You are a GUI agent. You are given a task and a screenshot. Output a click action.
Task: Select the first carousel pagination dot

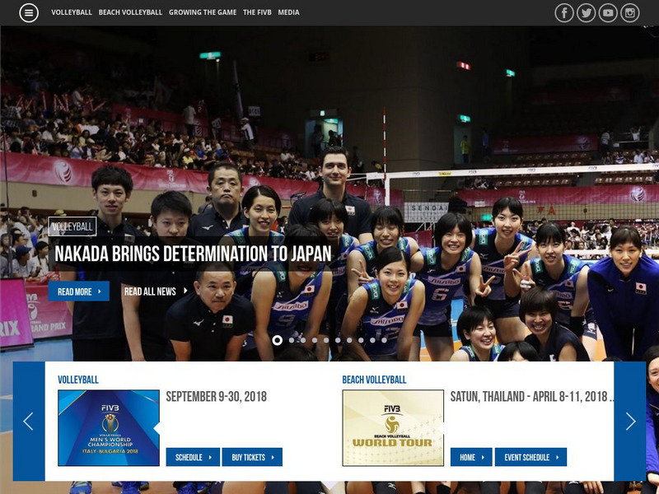[x=277, y=340]
